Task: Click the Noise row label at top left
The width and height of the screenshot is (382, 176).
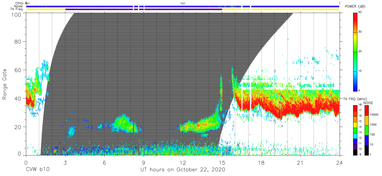Action: coord(19,6)
